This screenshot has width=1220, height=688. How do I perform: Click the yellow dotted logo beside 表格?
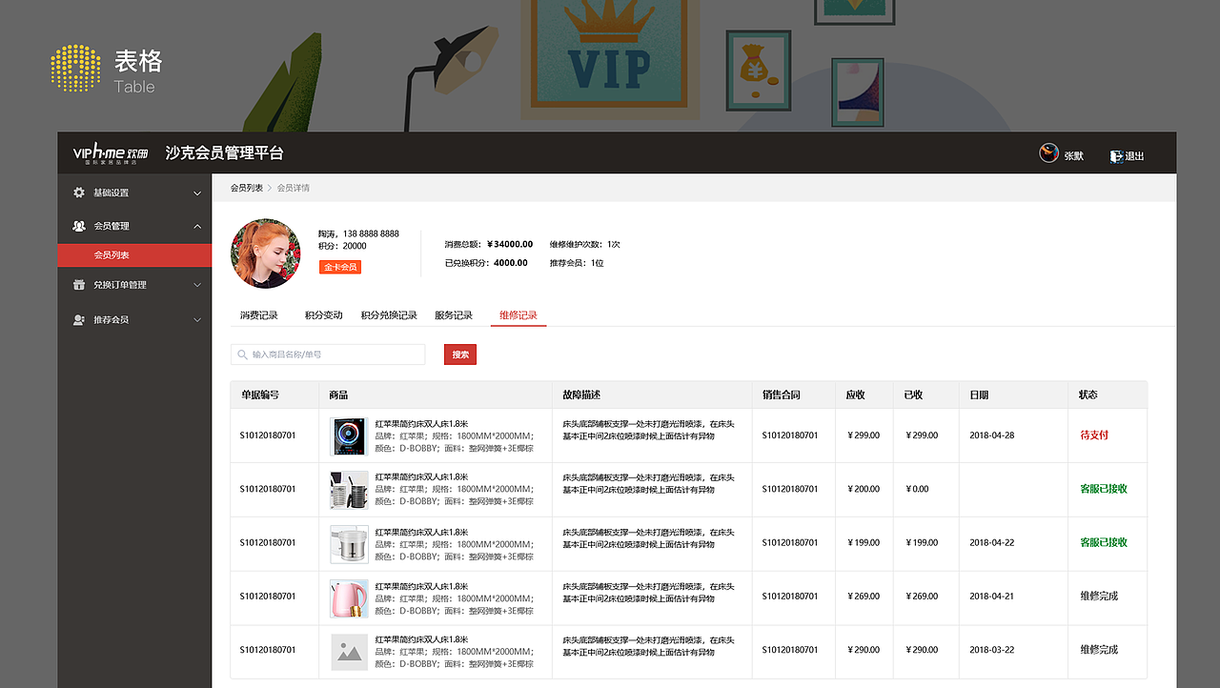(75, 69)
